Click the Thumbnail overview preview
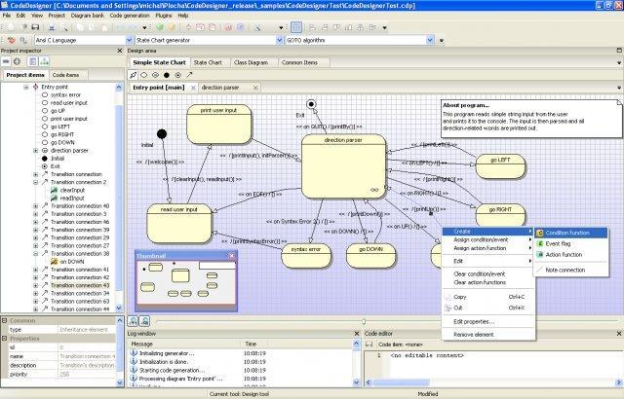Screen dimensions: 624x399 tap(186, 284)
